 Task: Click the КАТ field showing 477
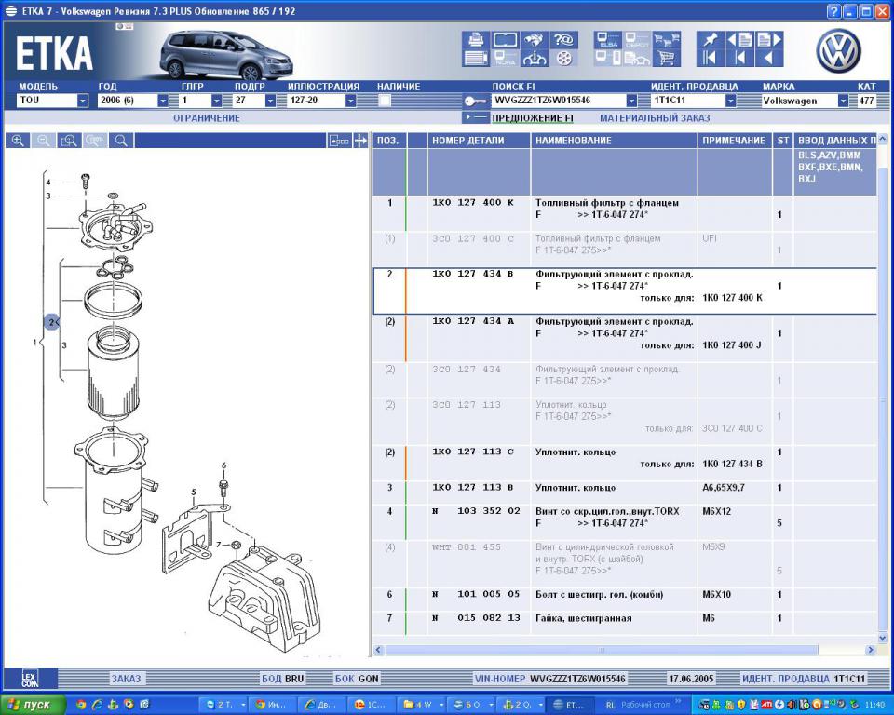click(867, 101)
